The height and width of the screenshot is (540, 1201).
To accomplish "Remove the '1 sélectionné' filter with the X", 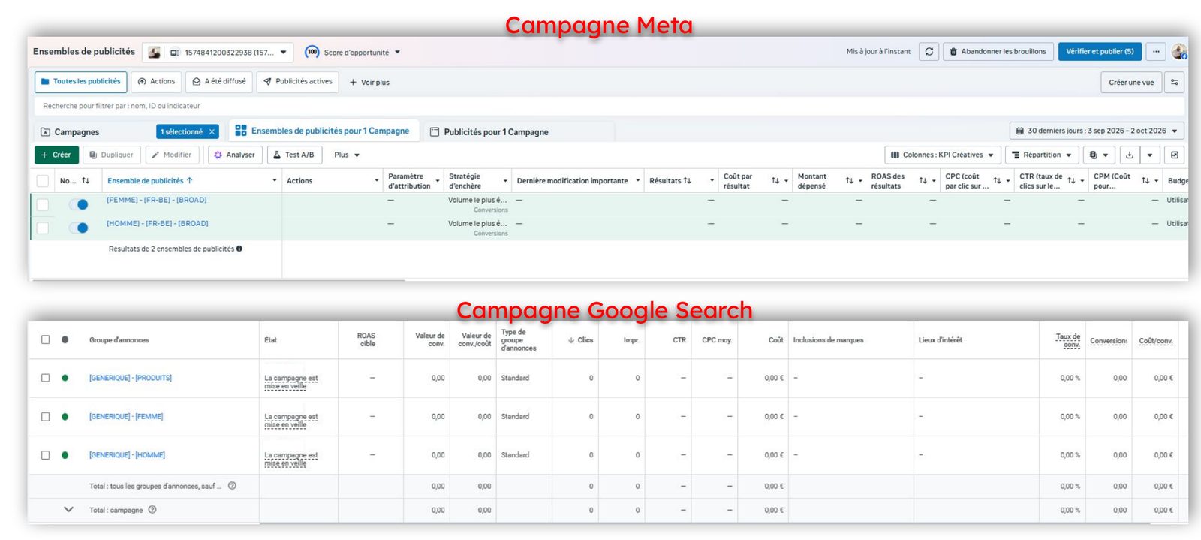I will coord(212,132).
